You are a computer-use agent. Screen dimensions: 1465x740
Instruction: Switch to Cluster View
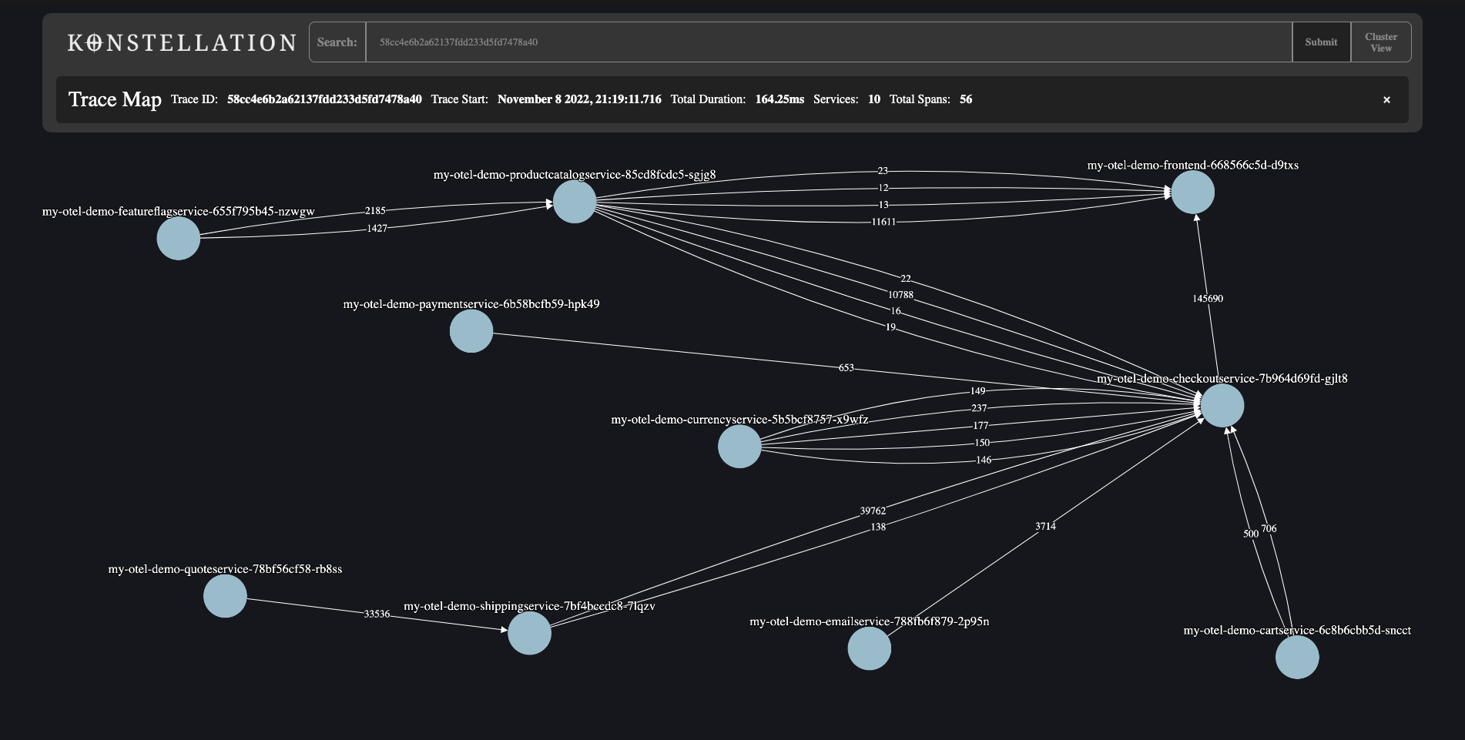[1381, 42]
